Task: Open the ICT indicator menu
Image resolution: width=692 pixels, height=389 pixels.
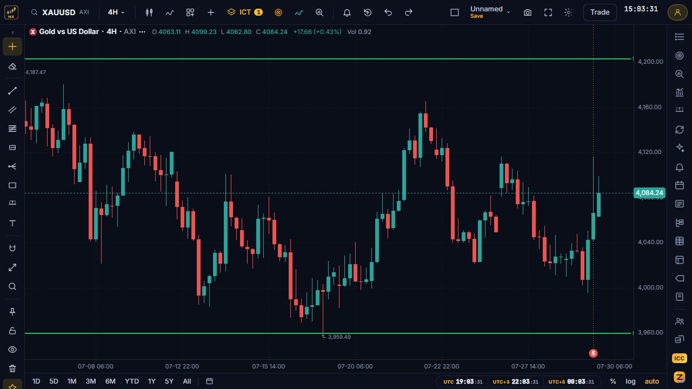Action: [245, 12]
